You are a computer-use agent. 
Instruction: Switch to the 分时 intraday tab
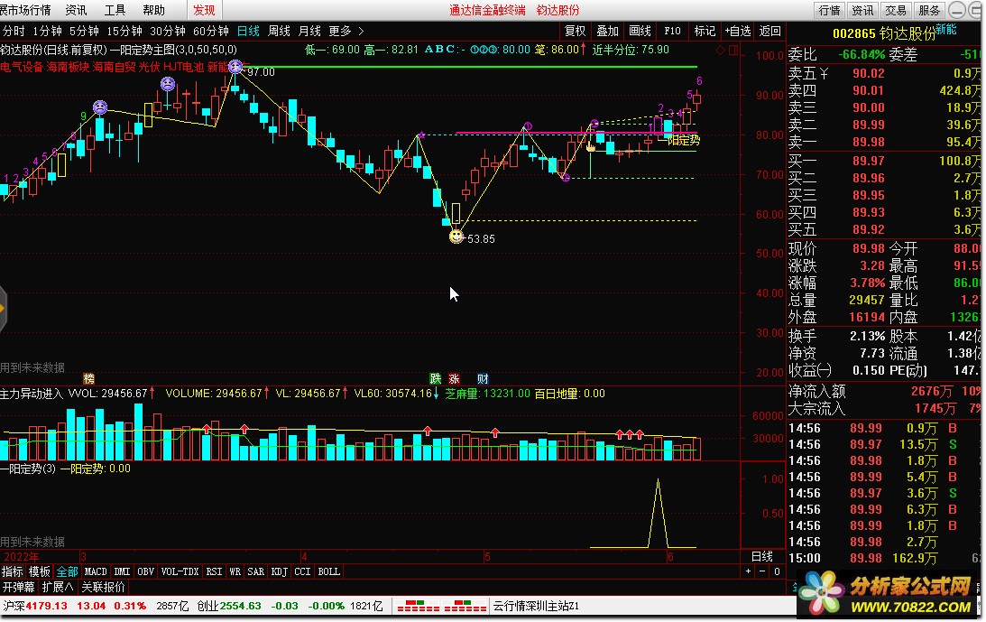13,31
